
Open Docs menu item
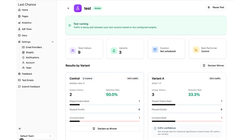coord(25,35)
